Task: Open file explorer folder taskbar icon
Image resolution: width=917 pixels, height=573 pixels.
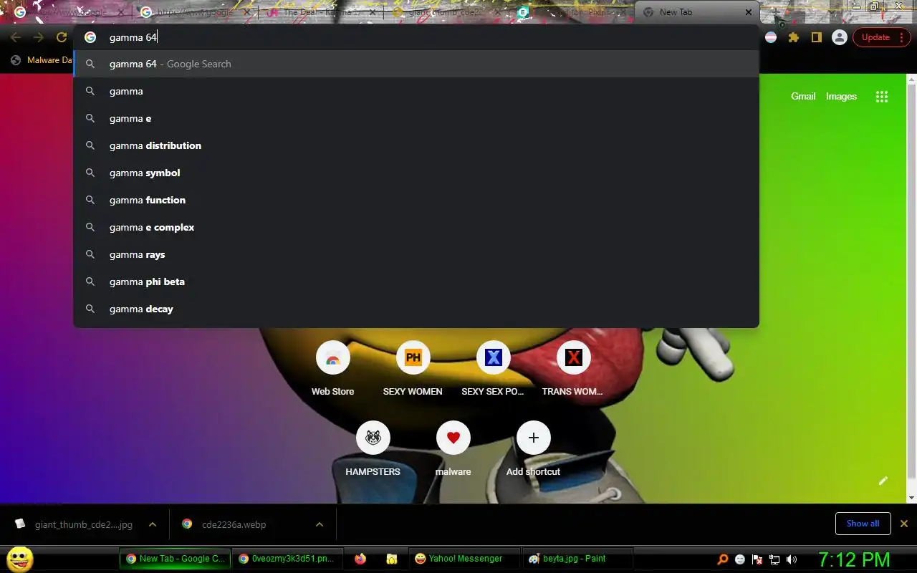Action: (x=391, y=559)
